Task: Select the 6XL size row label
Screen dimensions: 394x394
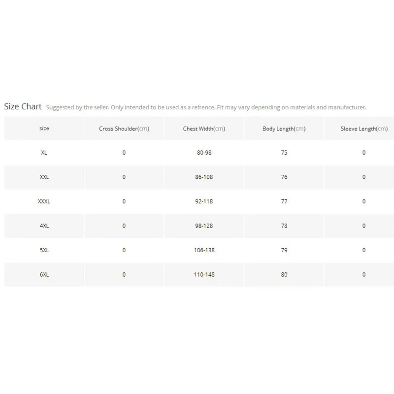Action: [44, 274]
